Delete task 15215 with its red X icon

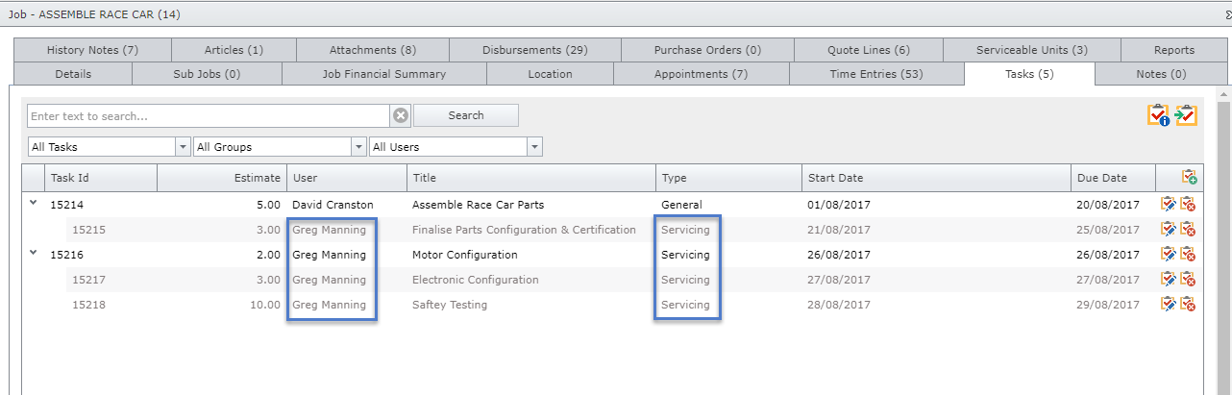coord(1188,229)
